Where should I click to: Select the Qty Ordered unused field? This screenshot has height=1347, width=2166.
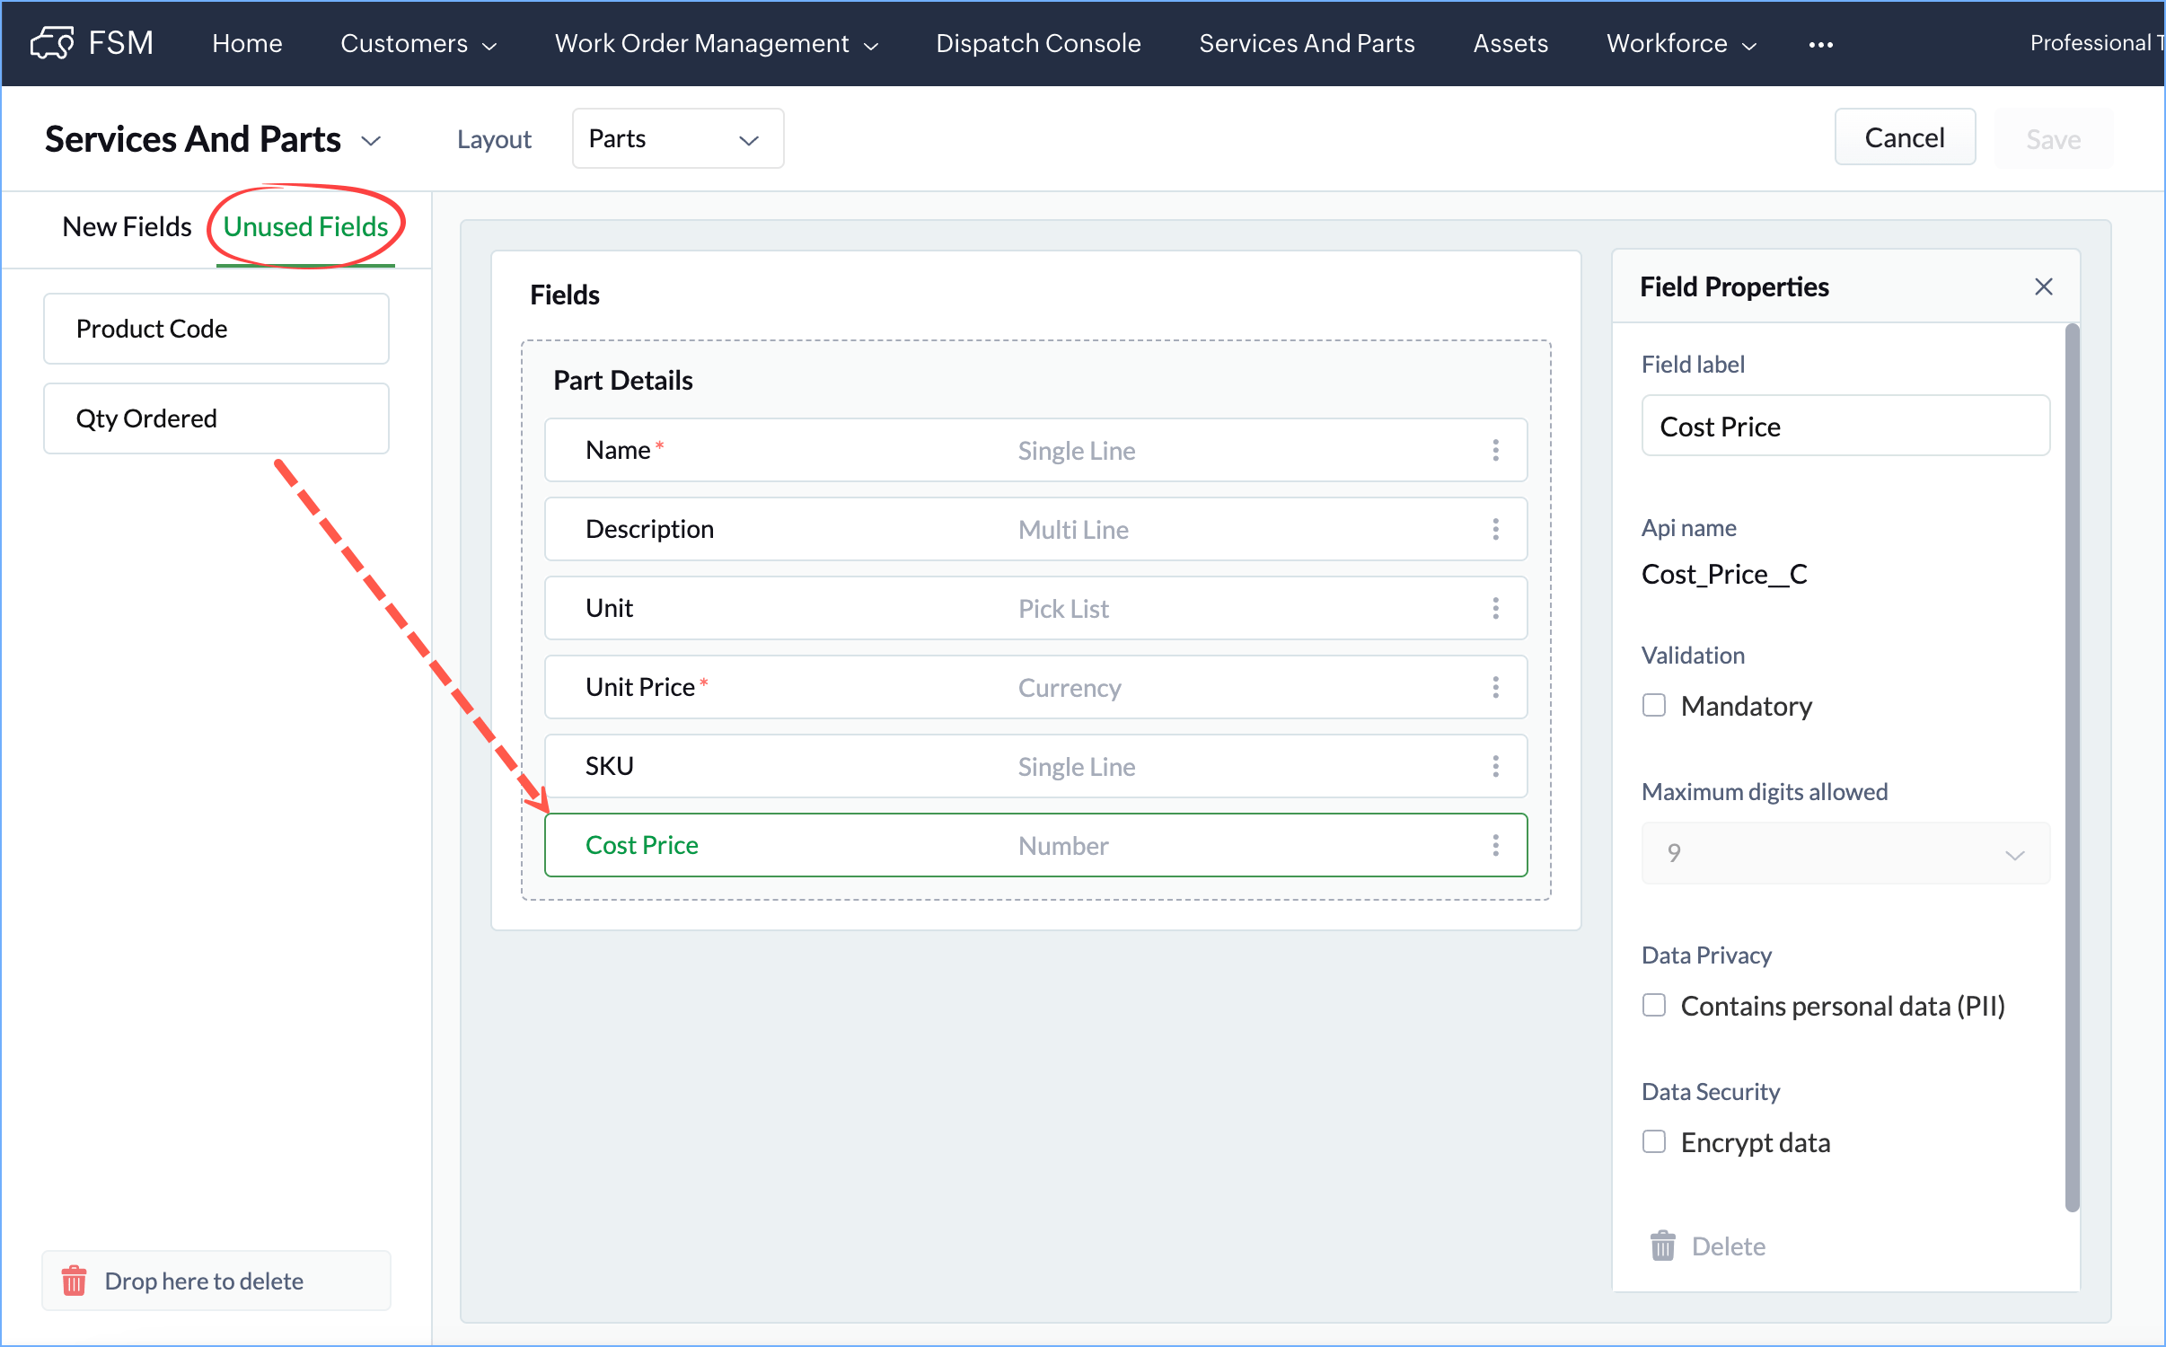tap(216, 418)
